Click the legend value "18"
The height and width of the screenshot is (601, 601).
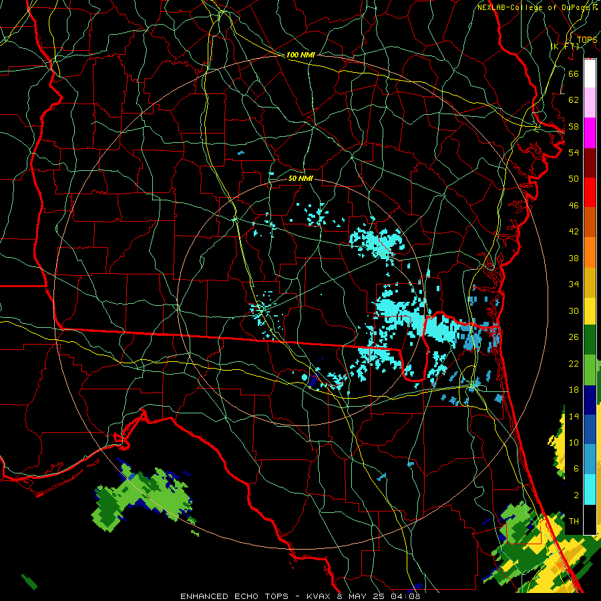pos(574,390)
